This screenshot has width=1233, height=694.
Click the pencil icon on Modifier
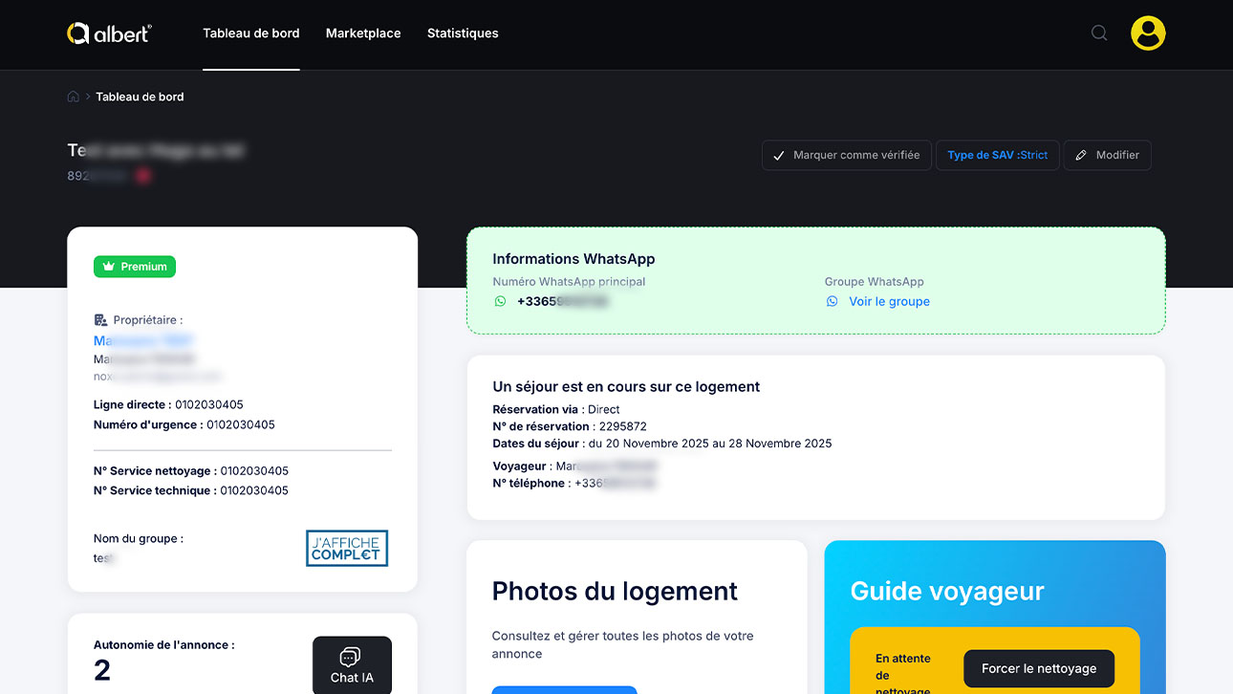[x=1081, y=155]
